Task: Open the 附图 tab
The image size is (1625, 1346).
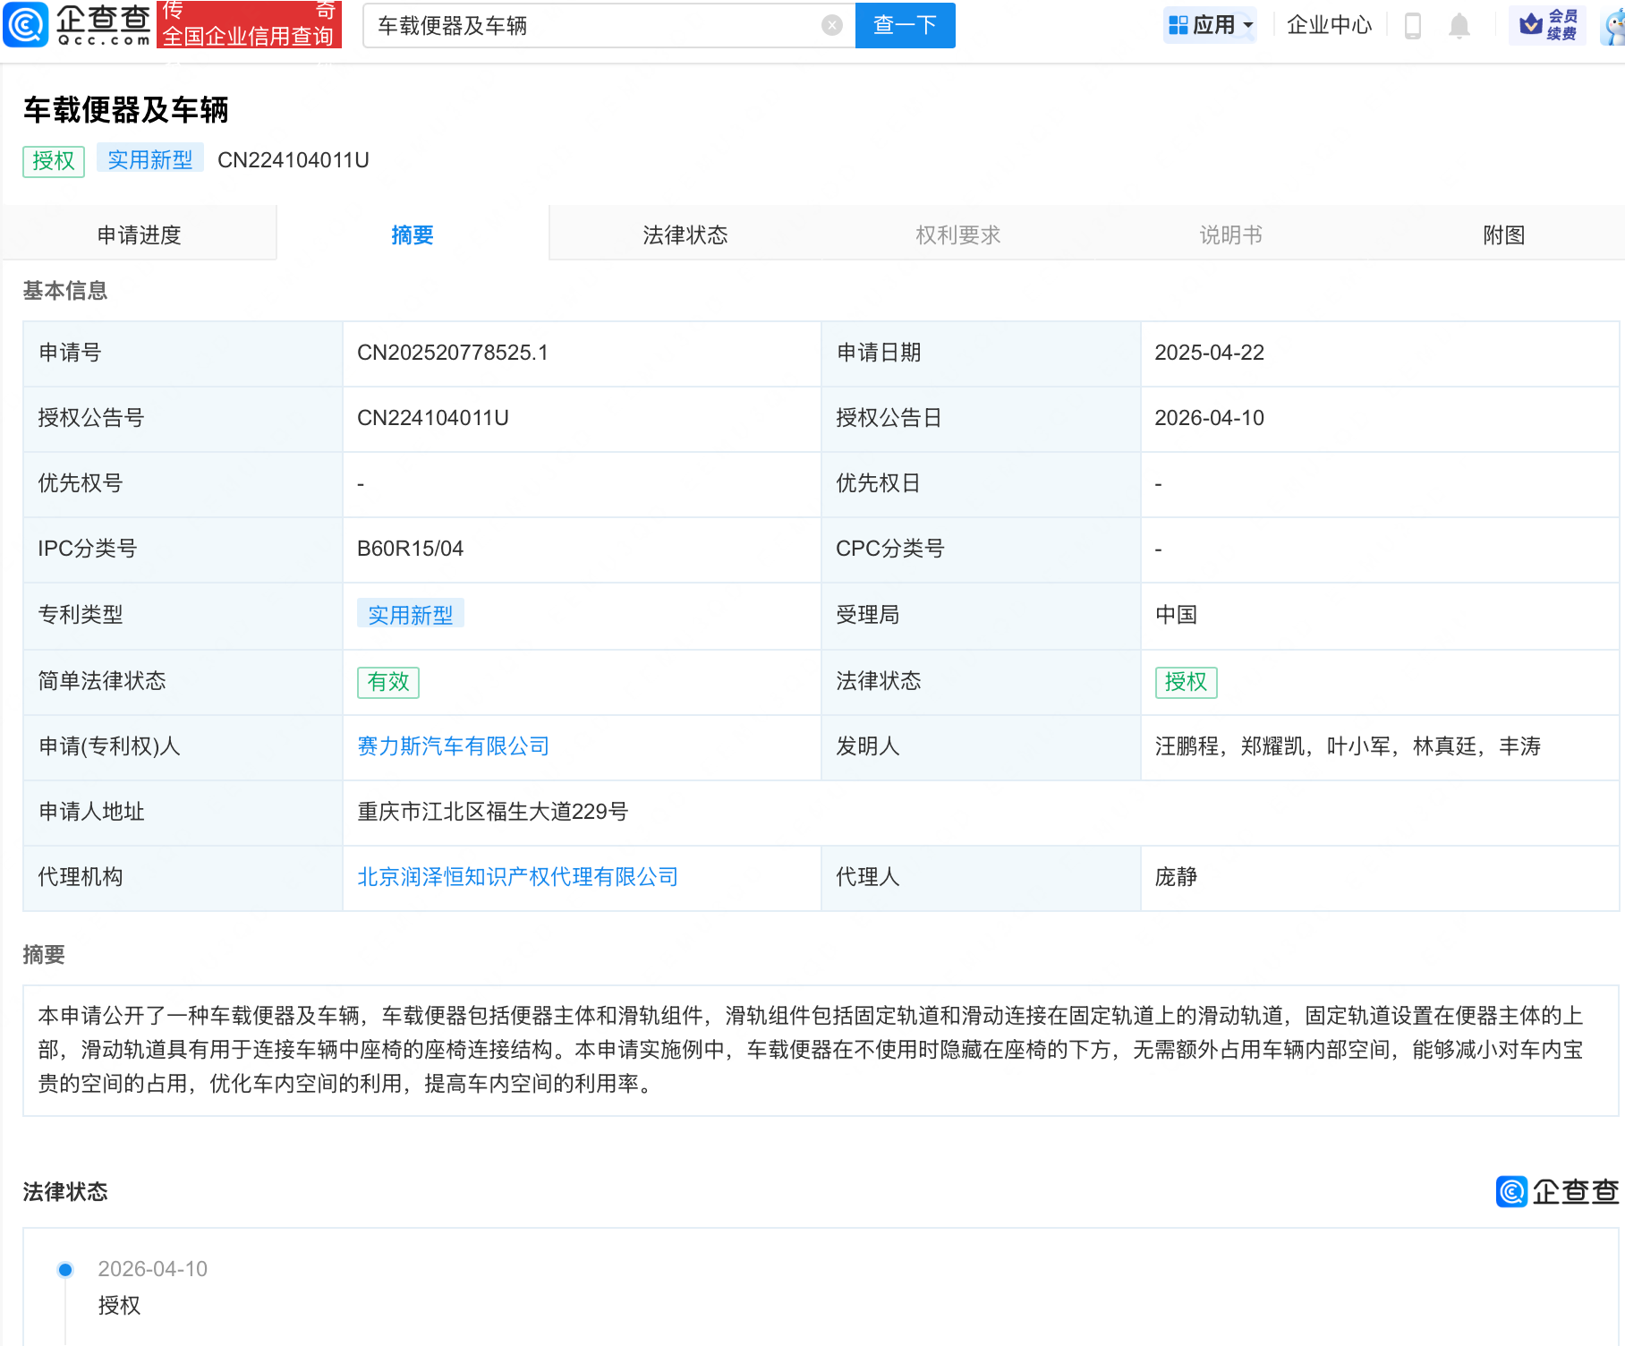Action: (x=1502, y=234)
